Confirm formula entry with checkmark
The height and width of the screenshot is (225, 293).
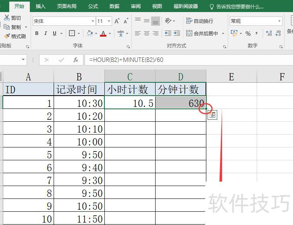pyautogui.click(x=61, y=60)
